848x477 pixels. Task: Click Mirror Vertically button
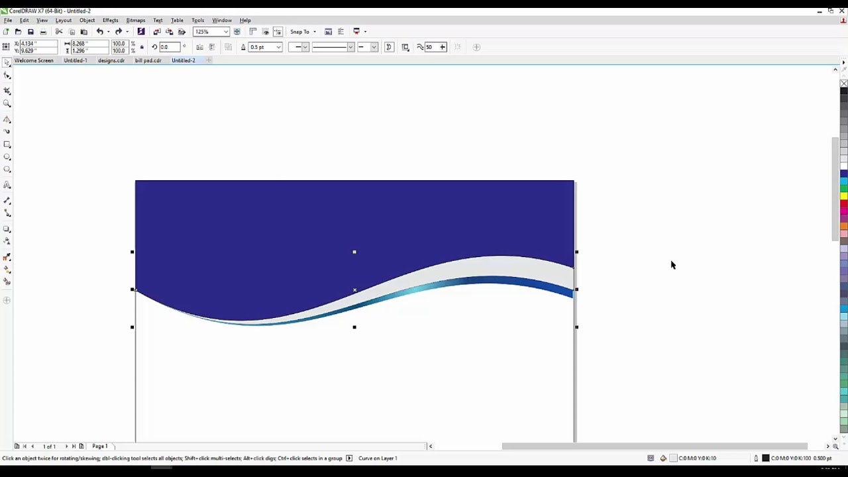pos(211,47)
